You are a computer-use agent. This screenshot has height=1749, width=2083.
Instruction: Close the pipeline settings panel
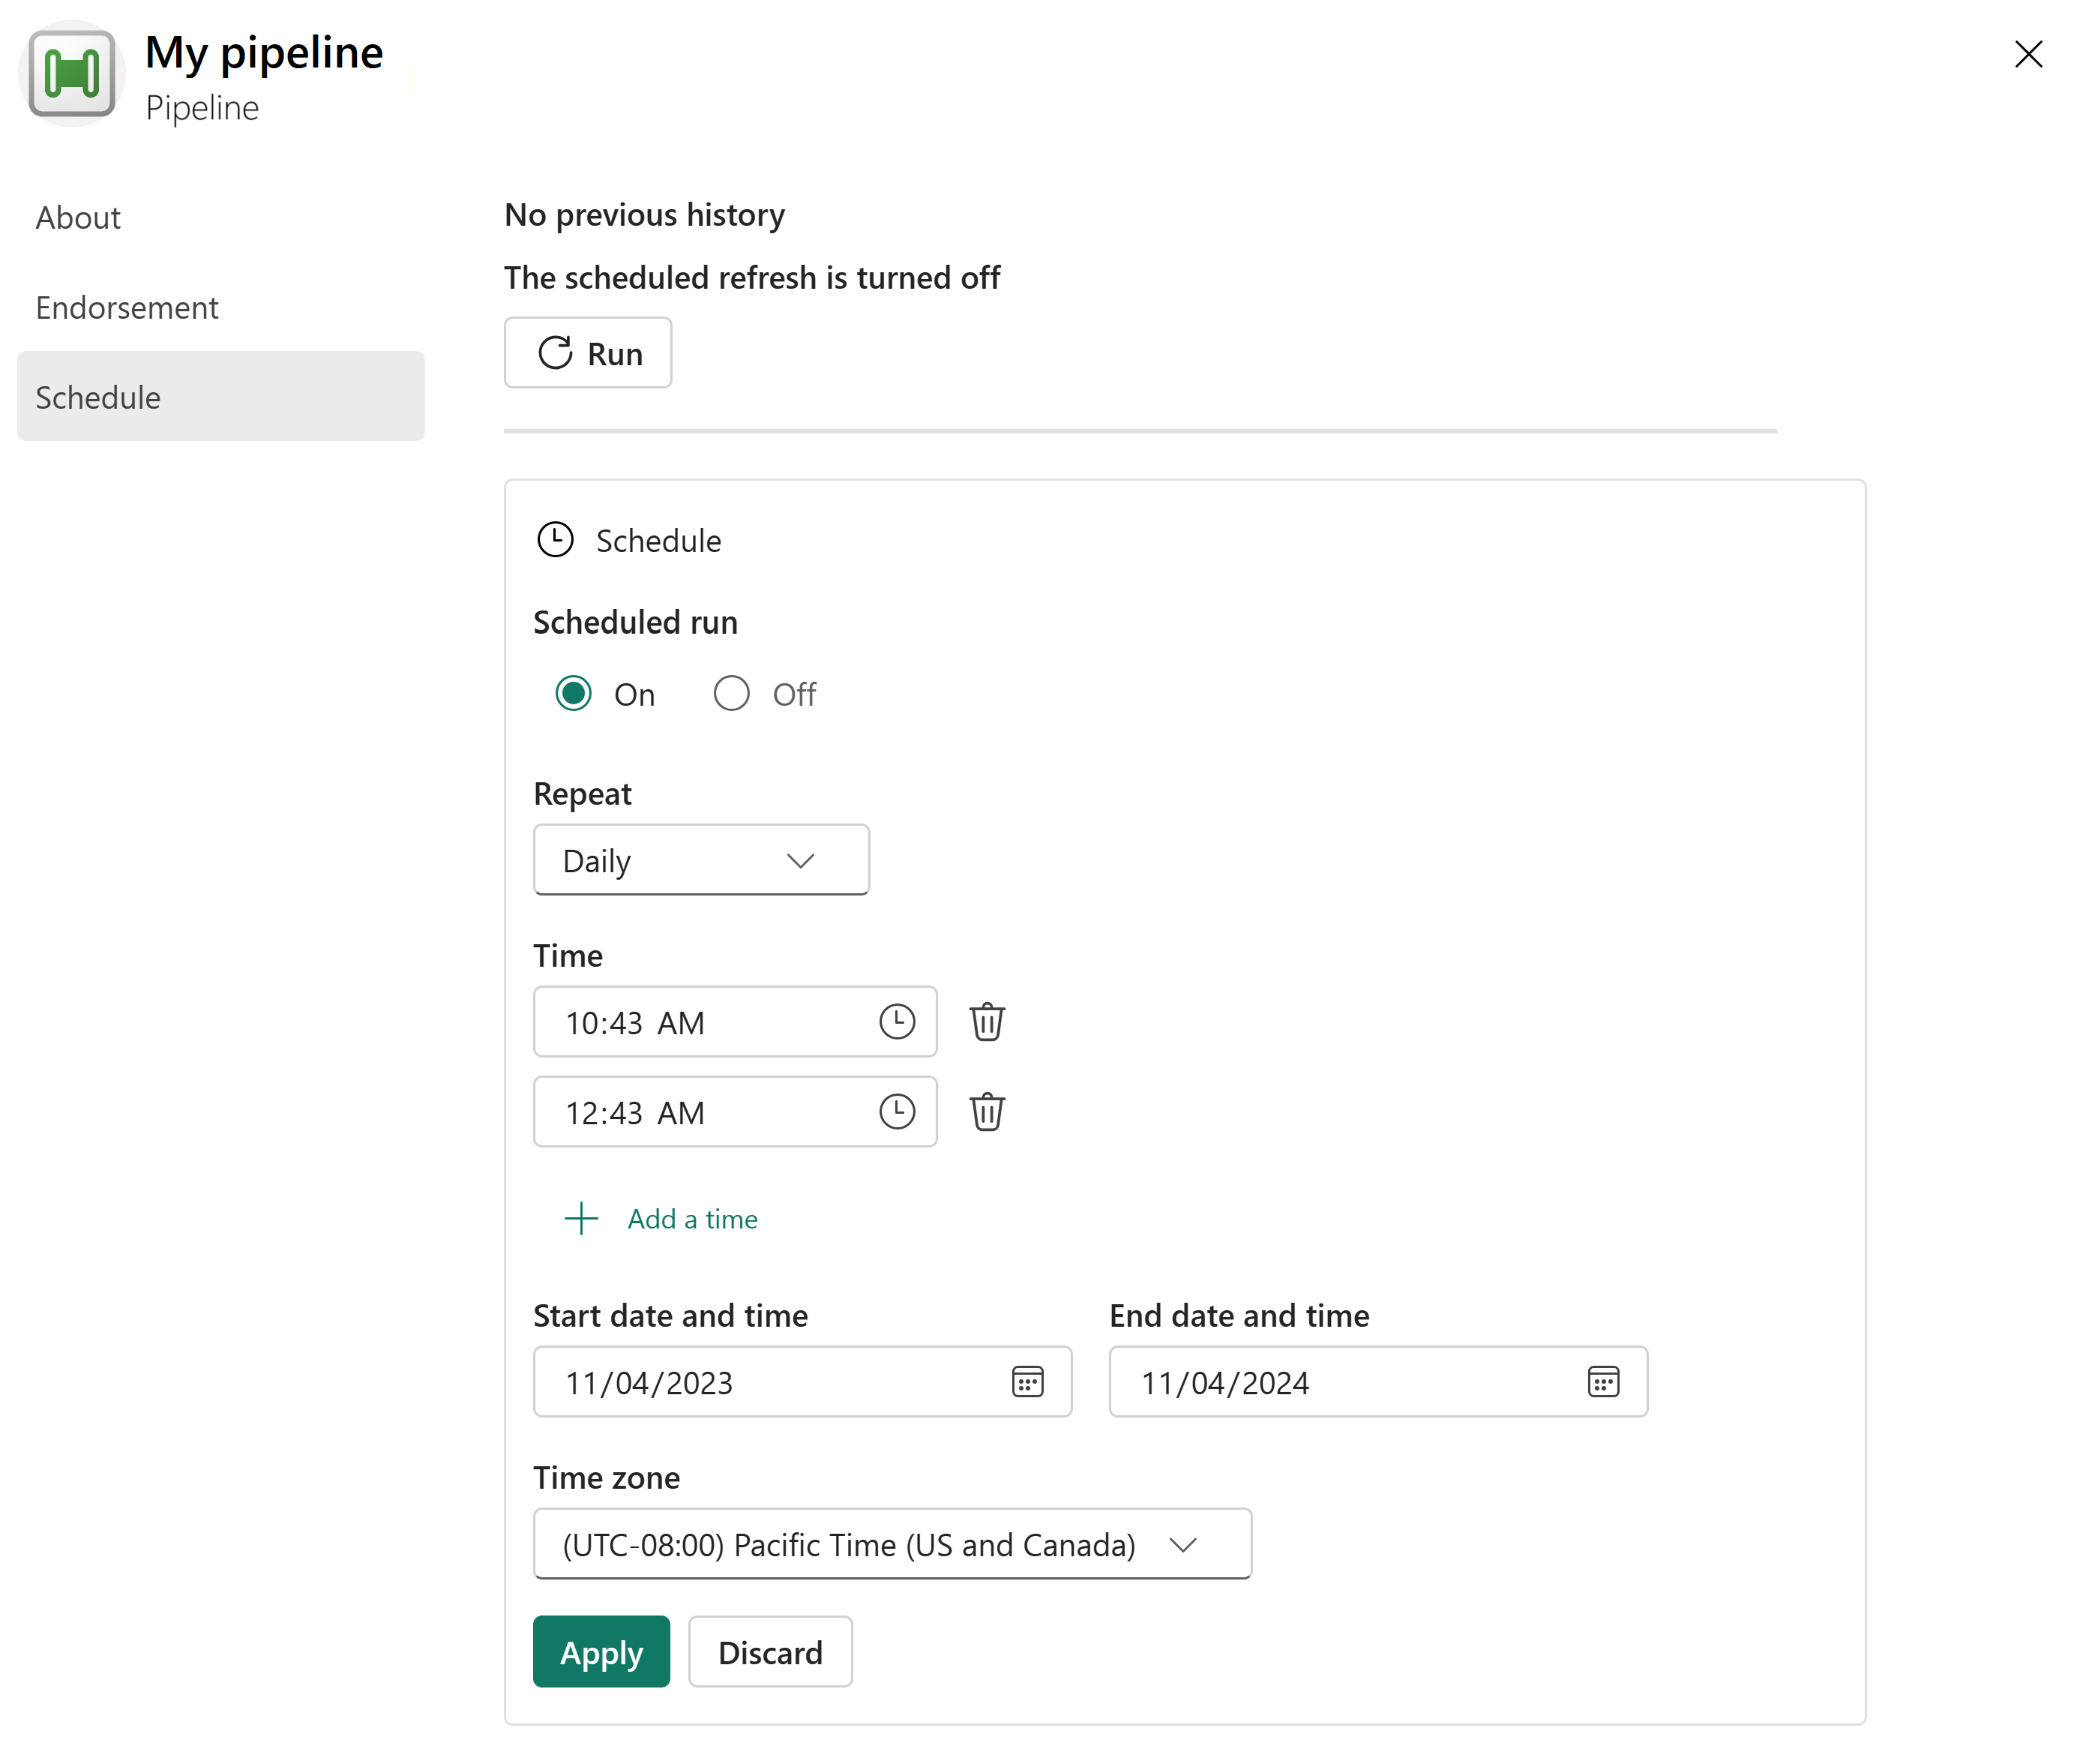tap(2030, 53)
